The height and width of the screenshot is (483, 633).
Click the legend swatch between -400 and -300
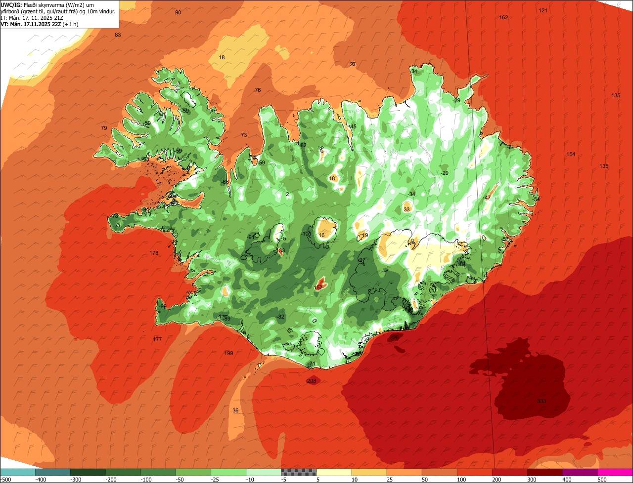click(53, 472)
